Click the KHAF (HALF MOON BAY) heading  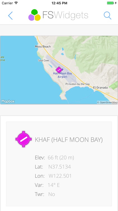coord(69,140)
